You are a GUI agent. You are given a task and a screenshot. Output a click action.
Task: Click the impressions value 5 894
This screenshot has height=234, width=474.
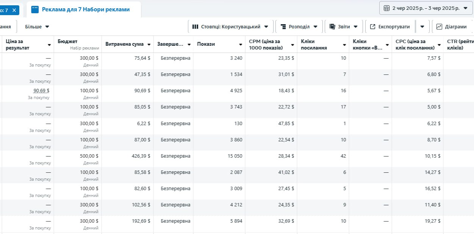[236, 221]
